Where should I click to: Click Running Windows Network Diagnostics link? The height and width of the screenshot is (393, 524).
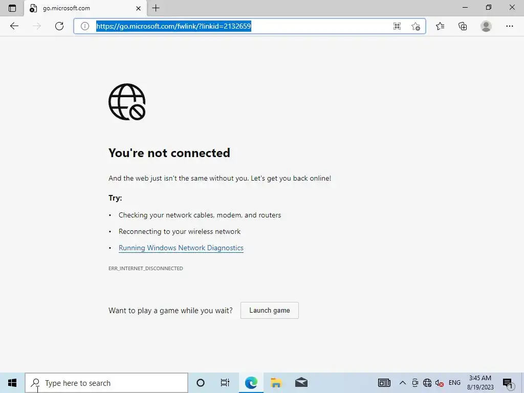click(181, 248)
